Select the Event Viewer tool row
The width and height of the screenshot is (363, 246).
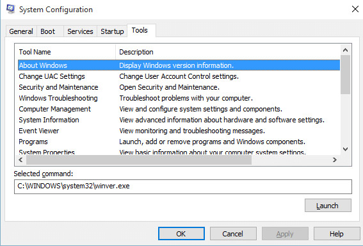[x=179, y=131]
